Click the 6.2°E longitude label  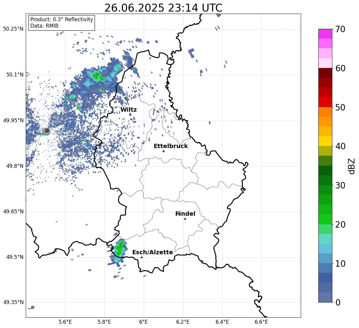click(183, 322)
